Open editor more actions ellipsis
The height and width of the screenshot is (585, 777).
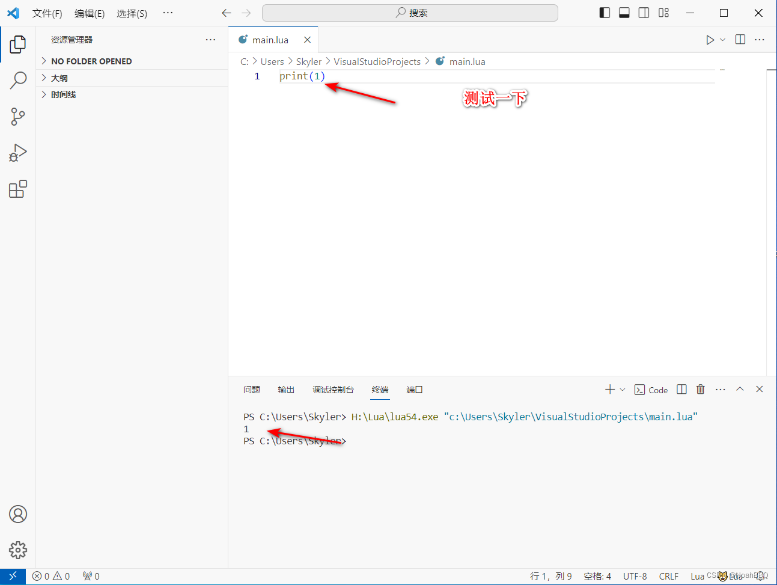point(760,40)
